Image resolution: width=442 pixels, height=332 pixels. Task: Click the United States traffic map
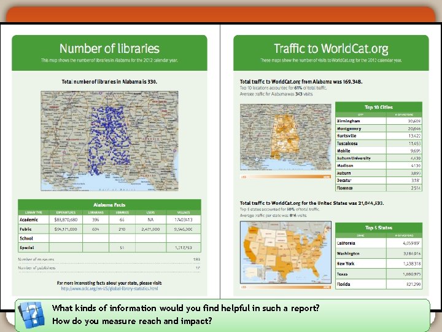pyautogui.click(x=285, y=253)
